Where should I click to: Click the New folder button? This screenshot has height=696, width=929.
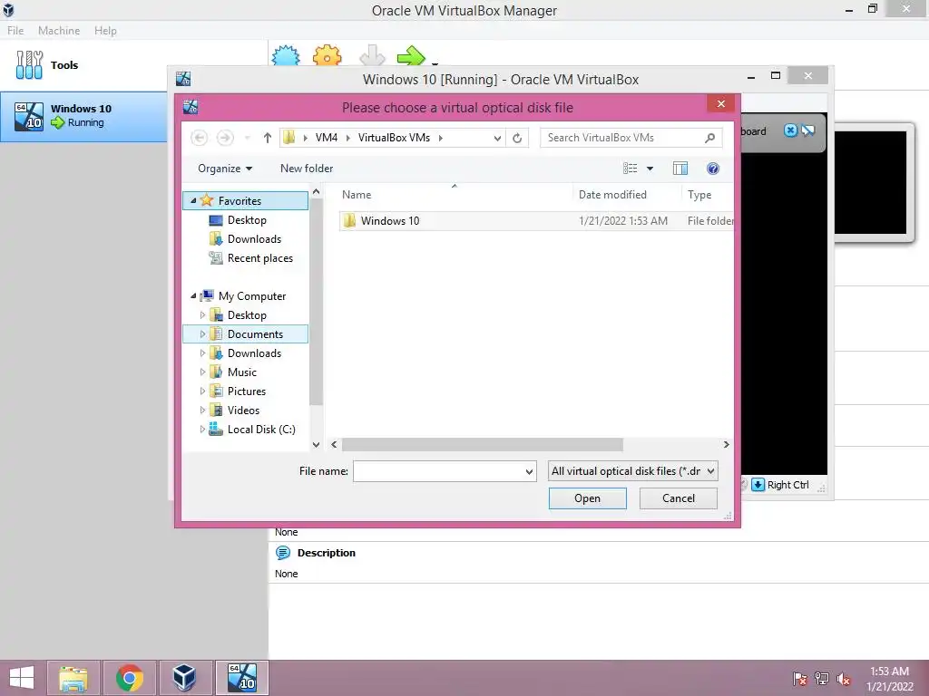coord(307,169)
